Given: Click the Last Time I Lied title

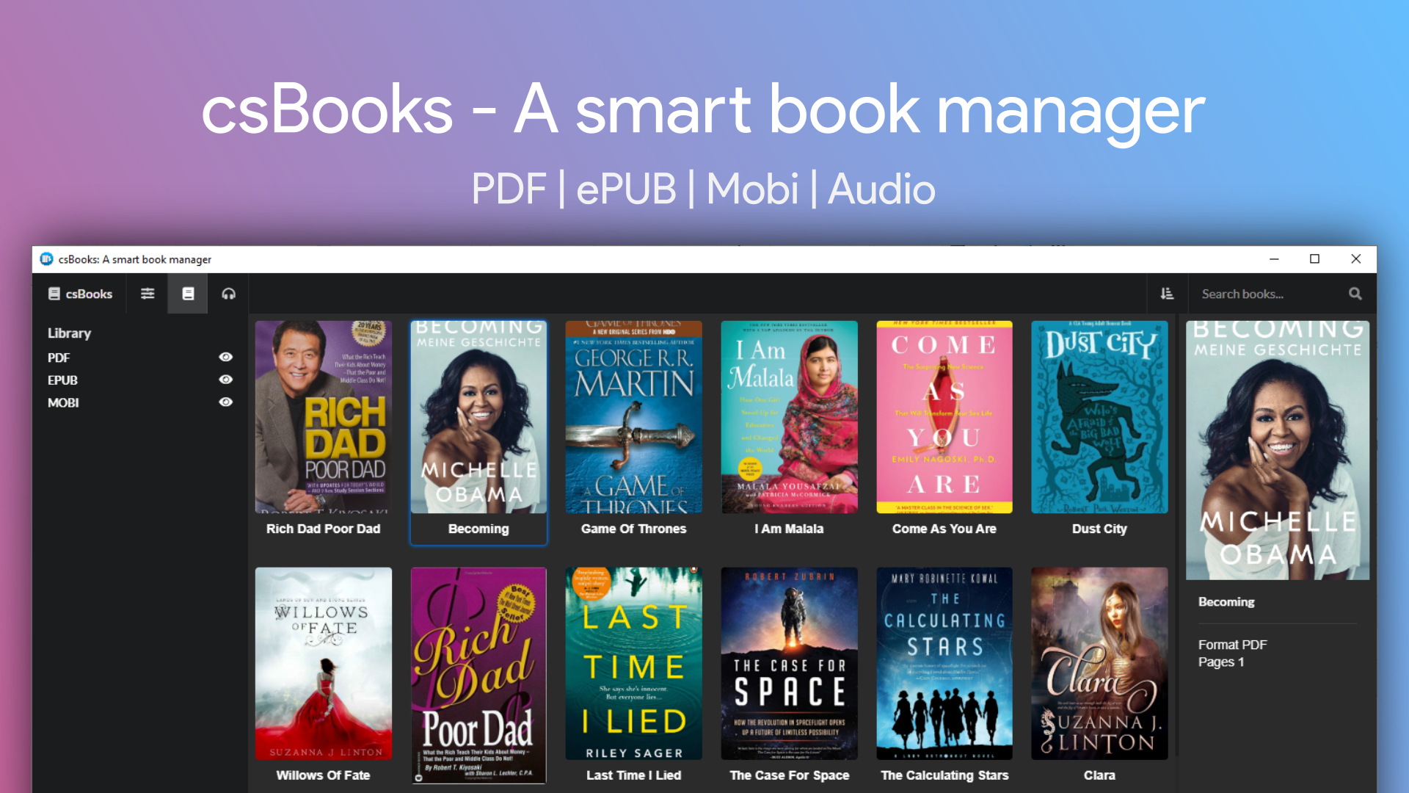Looking at the screenshot, I should (633, 775).
